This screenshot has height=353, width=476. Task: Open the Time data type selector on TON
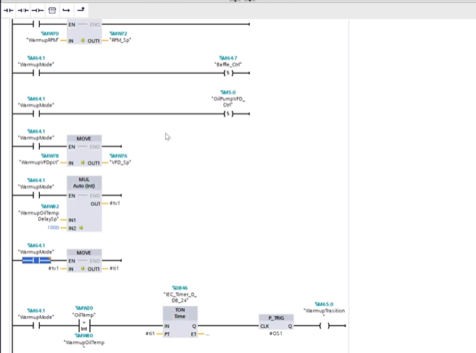pyautogui.click(x=180, y=316)
